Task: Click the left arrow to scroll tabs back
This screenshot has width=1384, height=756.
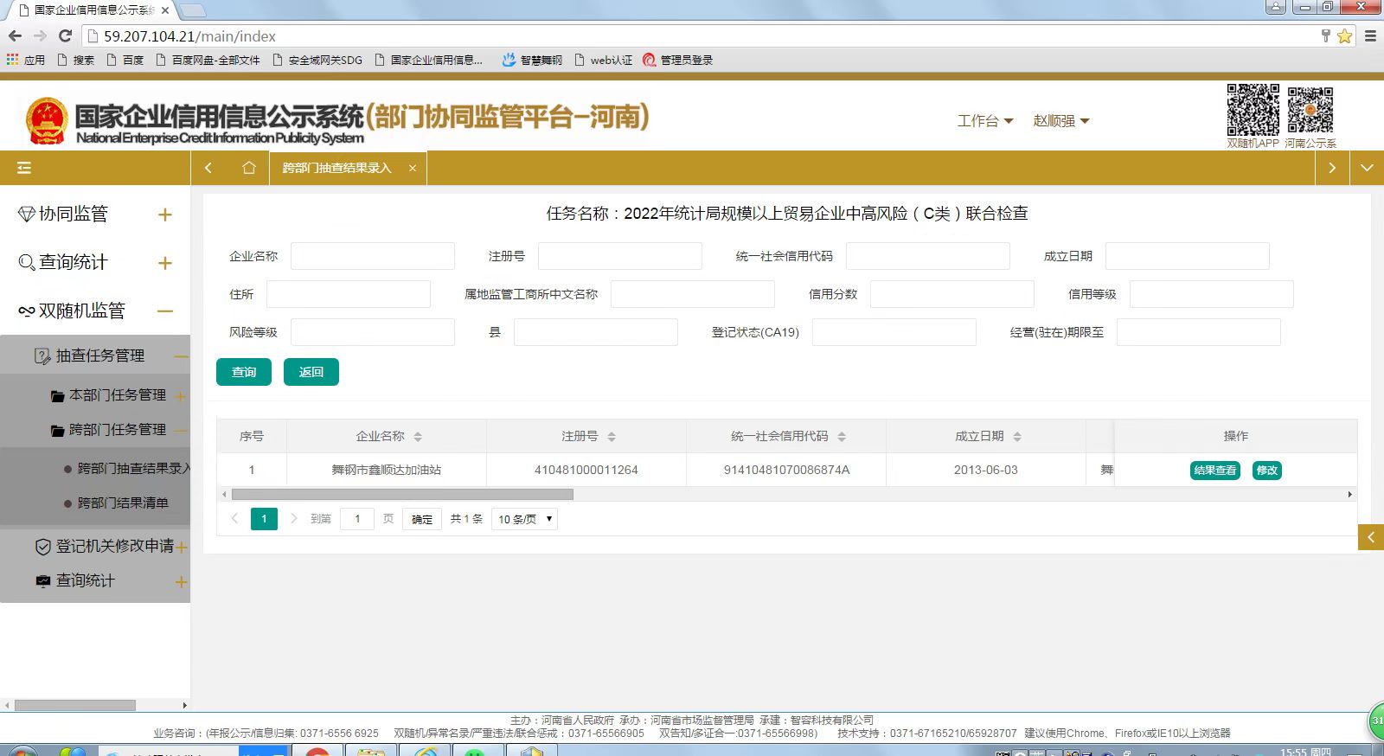Action: pos(208,168)
